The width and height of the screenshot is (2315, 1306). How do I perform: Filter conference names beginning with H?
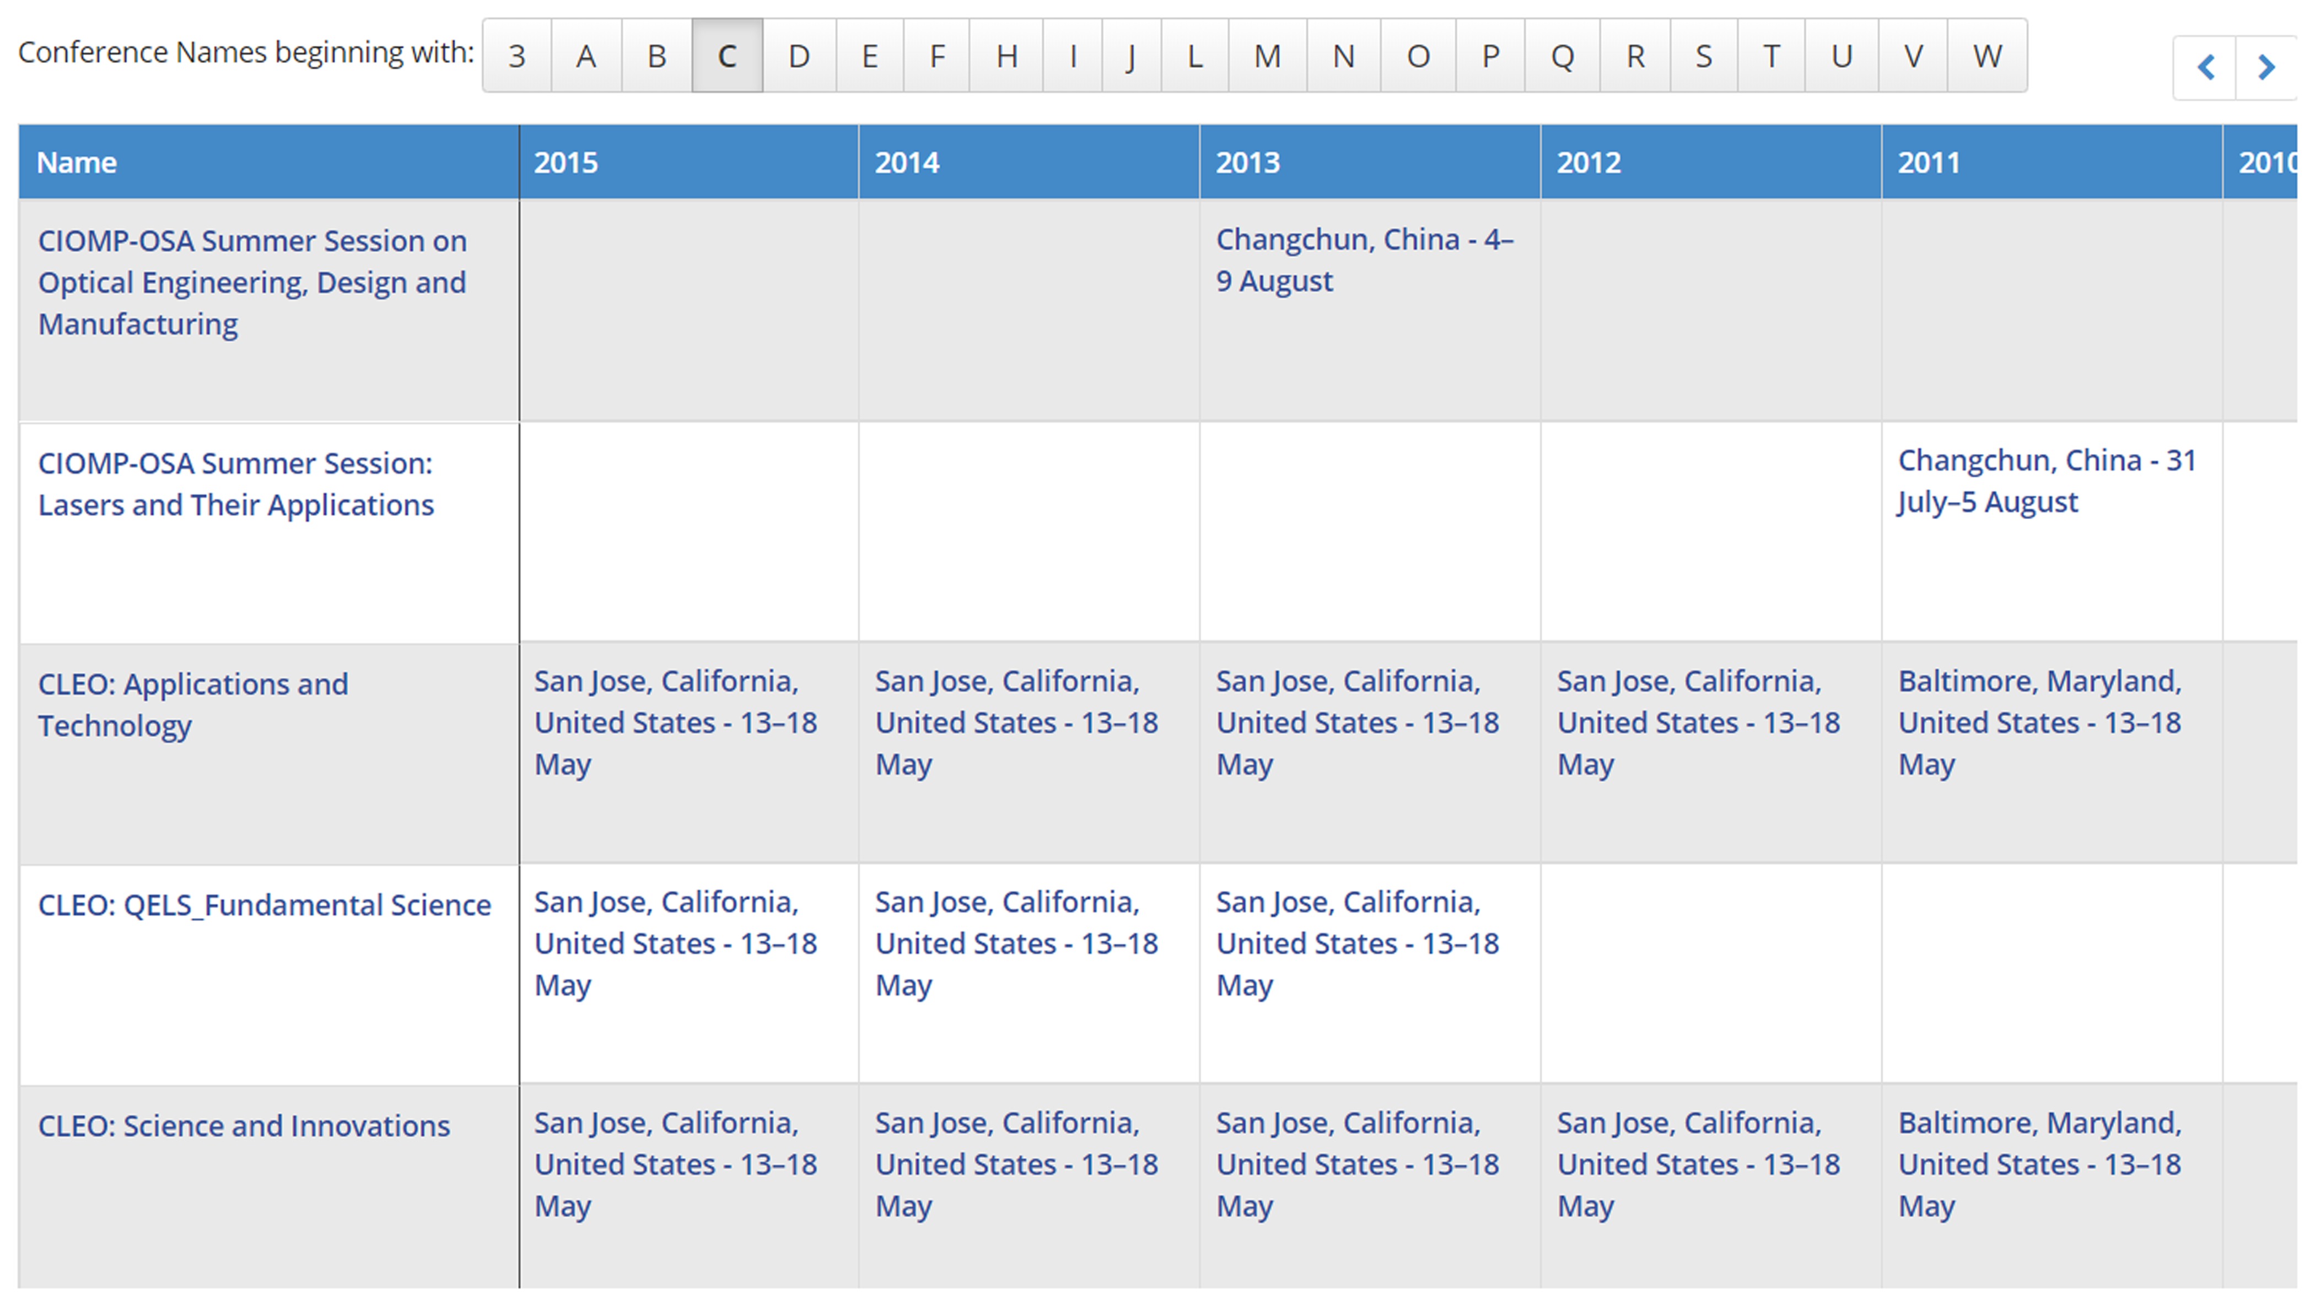pyautogui.click(x=1006, y=56)
